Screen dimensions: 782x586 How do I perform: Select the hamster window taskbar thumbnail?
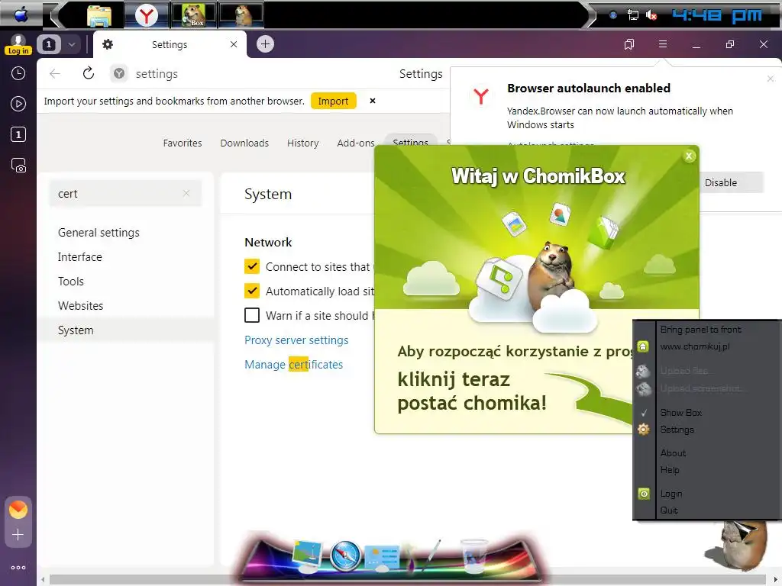(242, 15)
